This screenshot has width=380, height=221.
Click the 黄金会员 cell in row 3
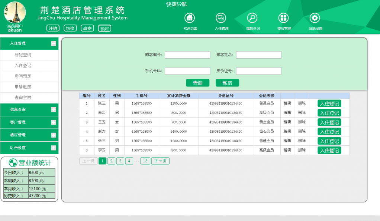pyautogui.click(x=267, y=122)
